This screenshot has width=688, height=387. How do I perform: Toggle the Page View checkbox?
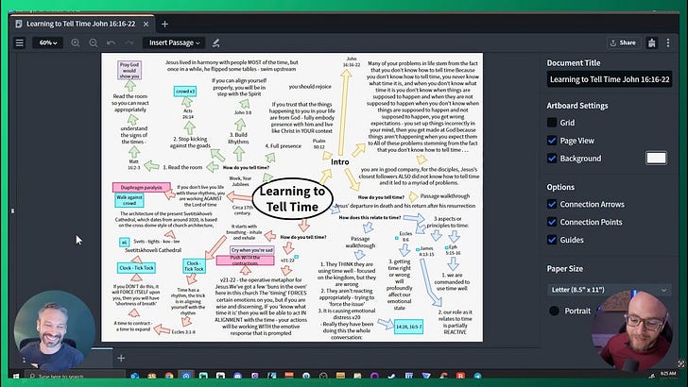pos(552,141)
